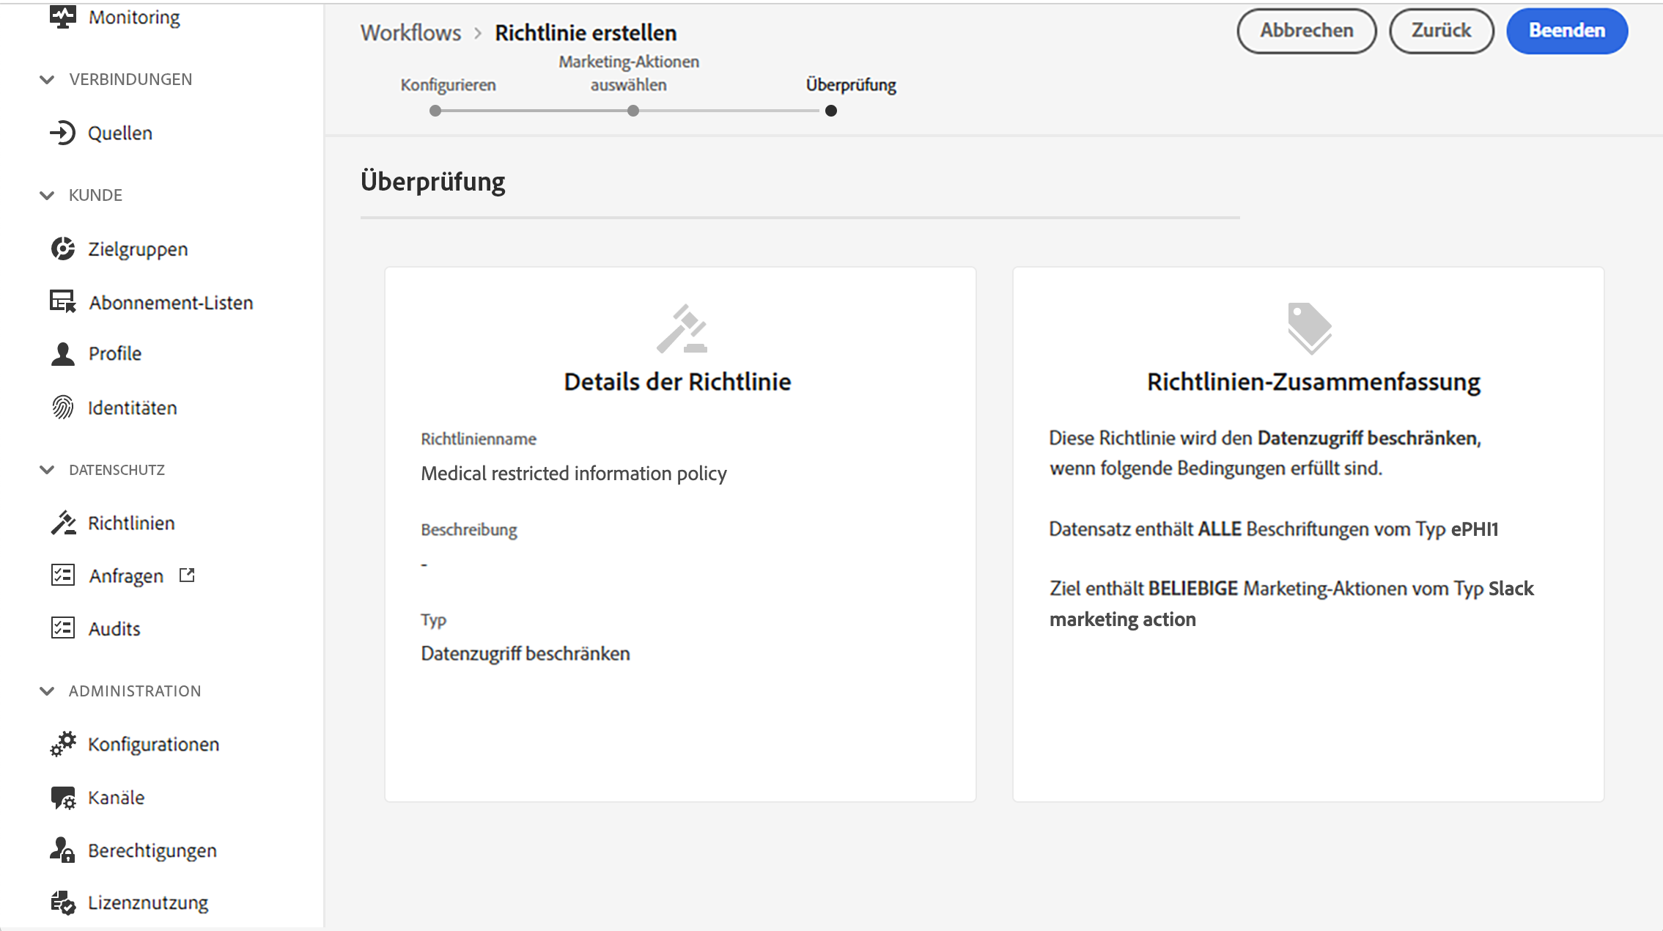This screenshot has height=931, width=1663.
Task: Open the Lizenznutzung license icon
Action: click(x=62, y=902)
